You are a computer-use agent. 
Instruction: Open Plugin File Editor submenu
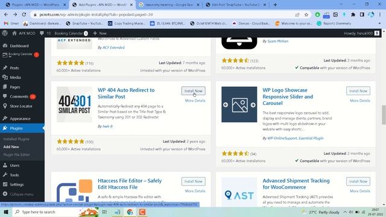click(16, 154)
